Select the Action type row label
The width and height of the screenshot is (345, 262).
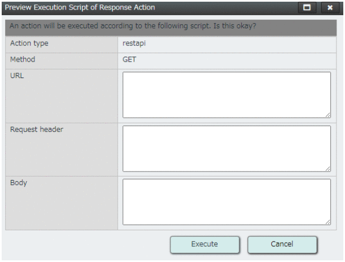click(x=29, y=44)
